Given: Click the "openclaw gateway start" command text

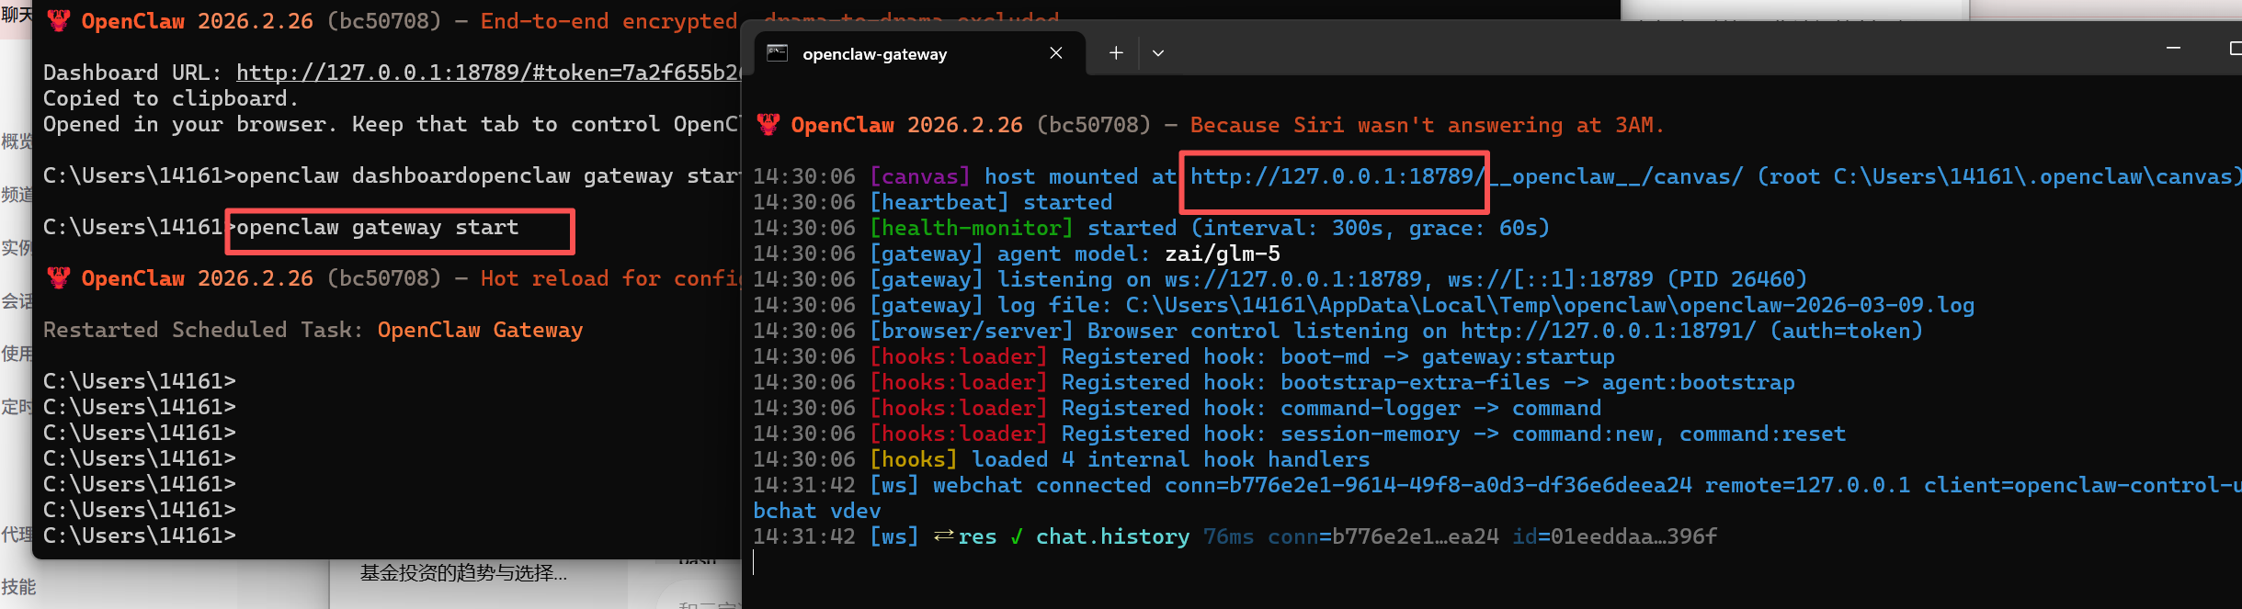Looking at the screenshot, I should coord(377,227).
